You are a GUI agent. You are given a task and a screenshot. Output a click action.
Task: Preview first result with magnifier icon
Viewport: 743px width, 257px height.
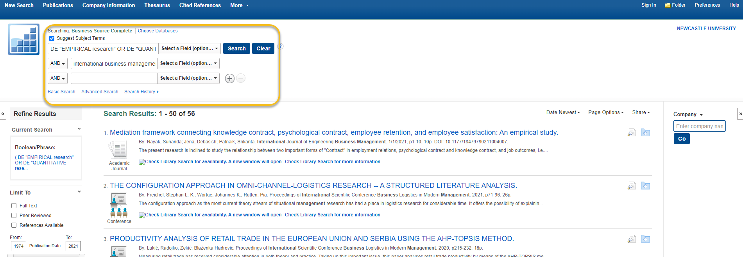(x=632, y=133)
